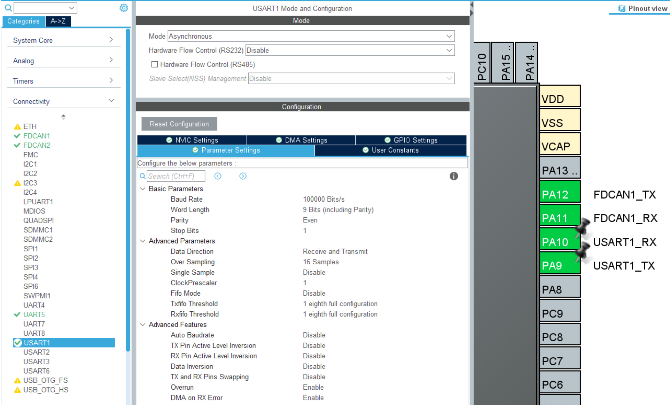The image size is (670, 405).
Task: Open the A->Z tab
Action: pos(58,21)
